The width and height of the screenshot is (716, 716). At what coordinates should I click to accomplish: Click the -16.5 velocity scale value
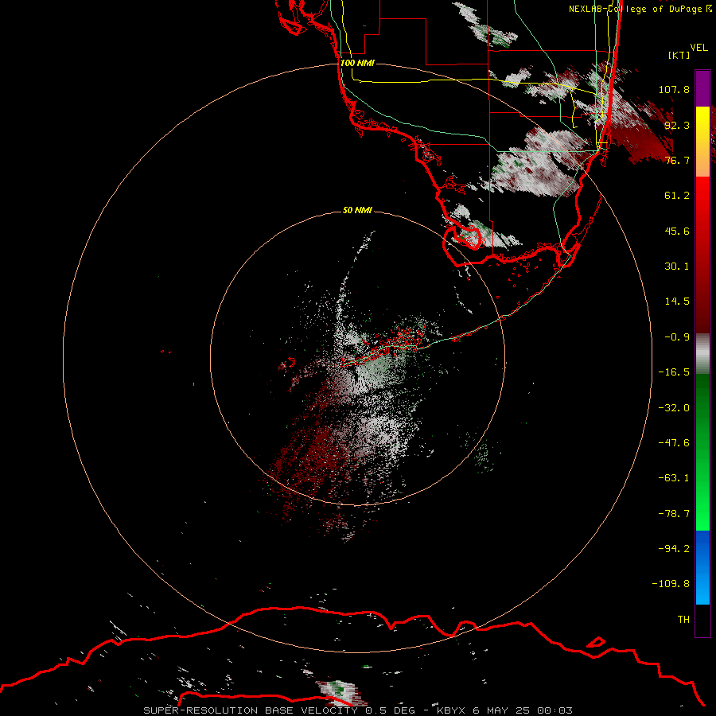click(x=674, y=372)
